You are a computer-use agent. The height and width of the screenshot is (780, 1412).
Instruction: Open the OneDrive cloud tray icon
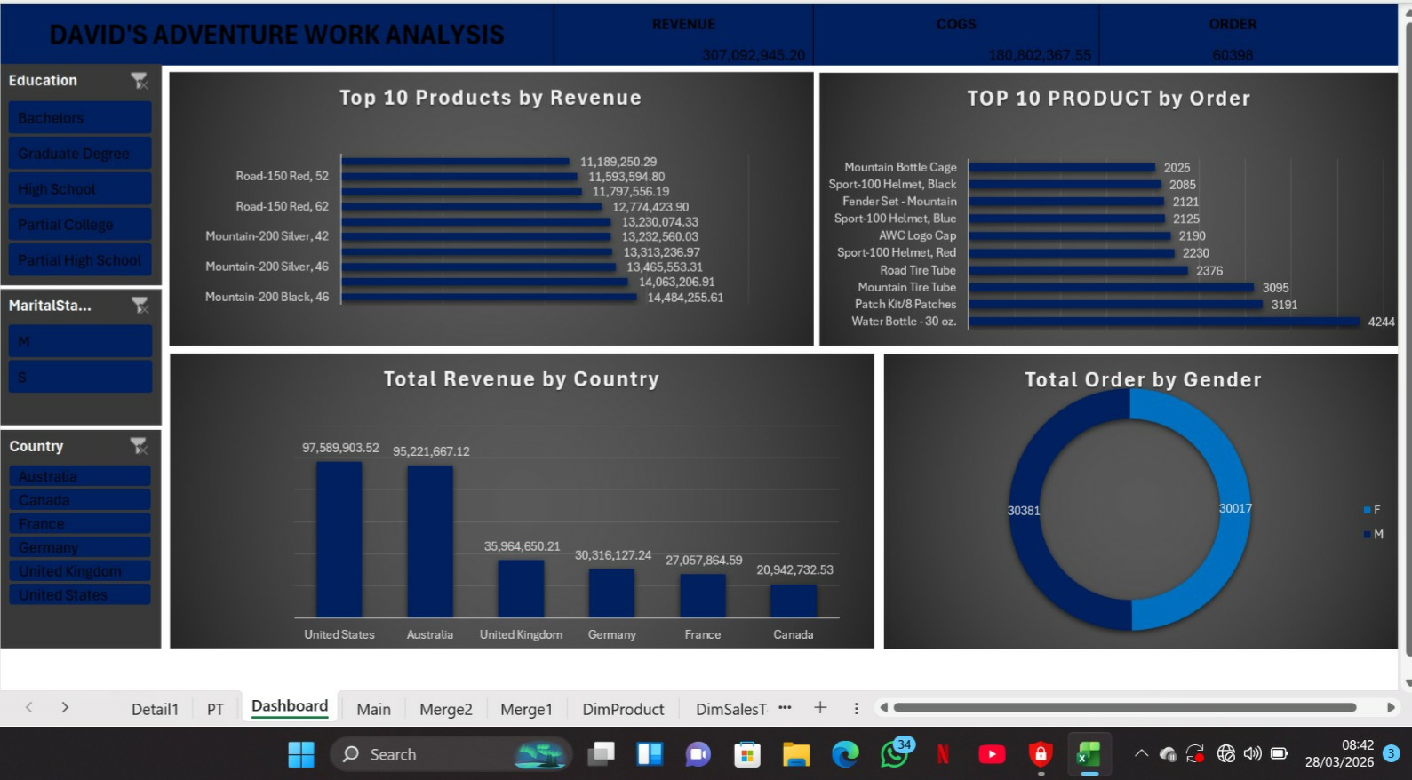coord(1168,754)
